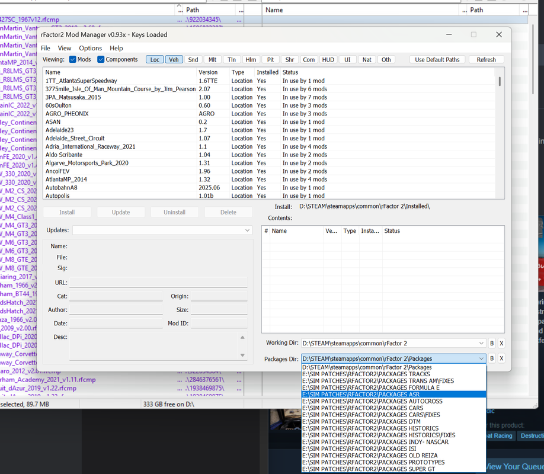The width and height of the screenshot is (544, 474).
Task: Select PACKAGES HISTORICS\FIXES option
Action: pos(393,435)
